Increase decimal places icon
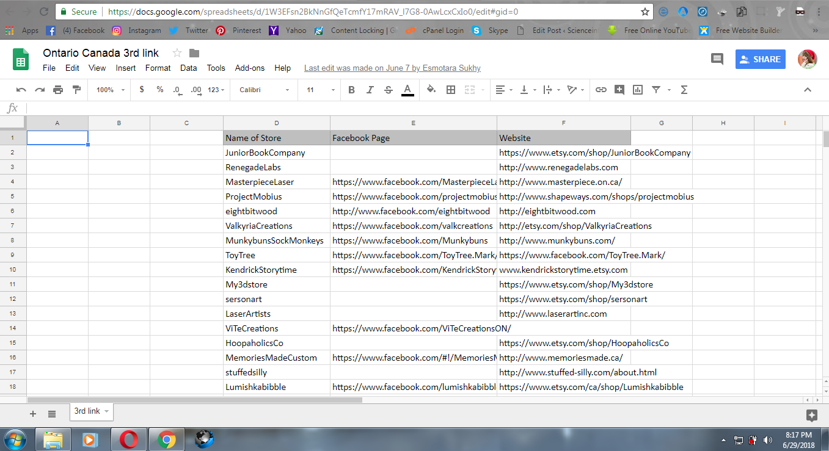829x451 pixels. tap(196, 90)
